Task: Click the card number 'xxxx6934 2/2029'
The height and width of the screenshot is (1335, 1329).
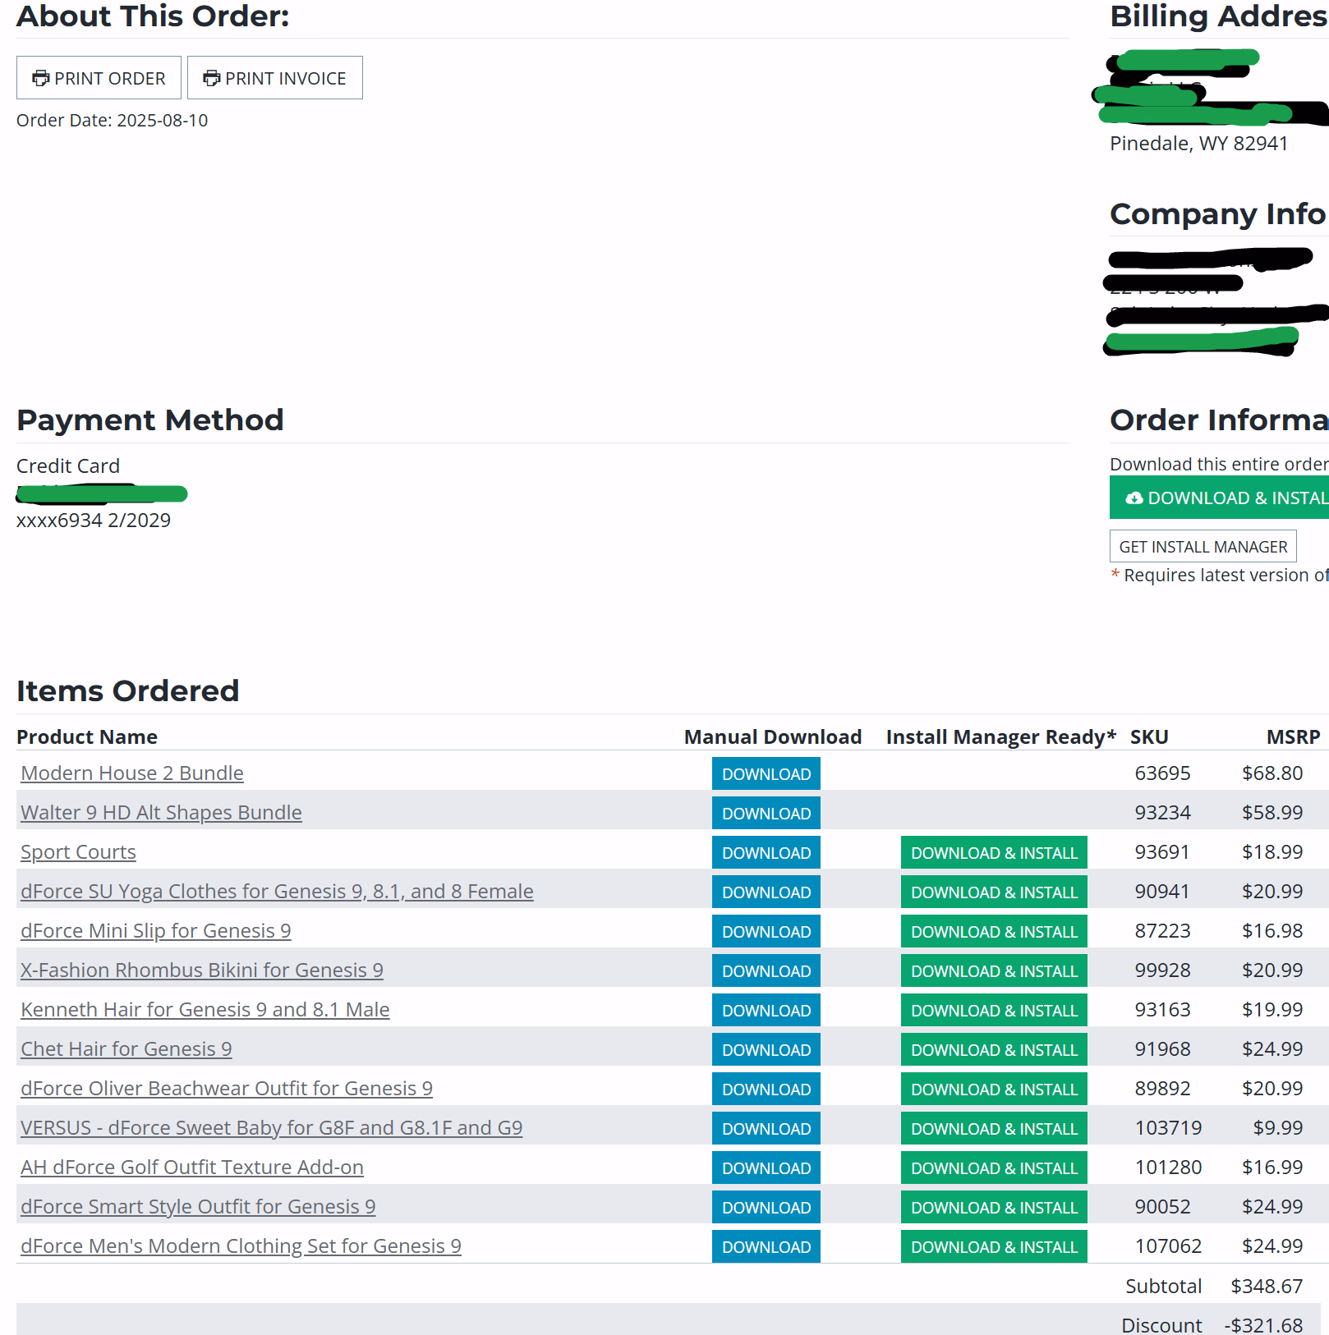Action: coord(94,521)
